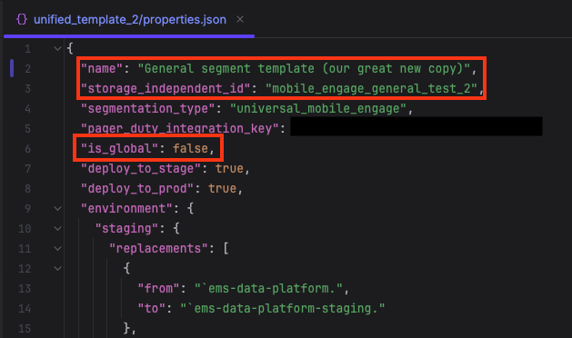Click the "replacements" key

[158, 249]
